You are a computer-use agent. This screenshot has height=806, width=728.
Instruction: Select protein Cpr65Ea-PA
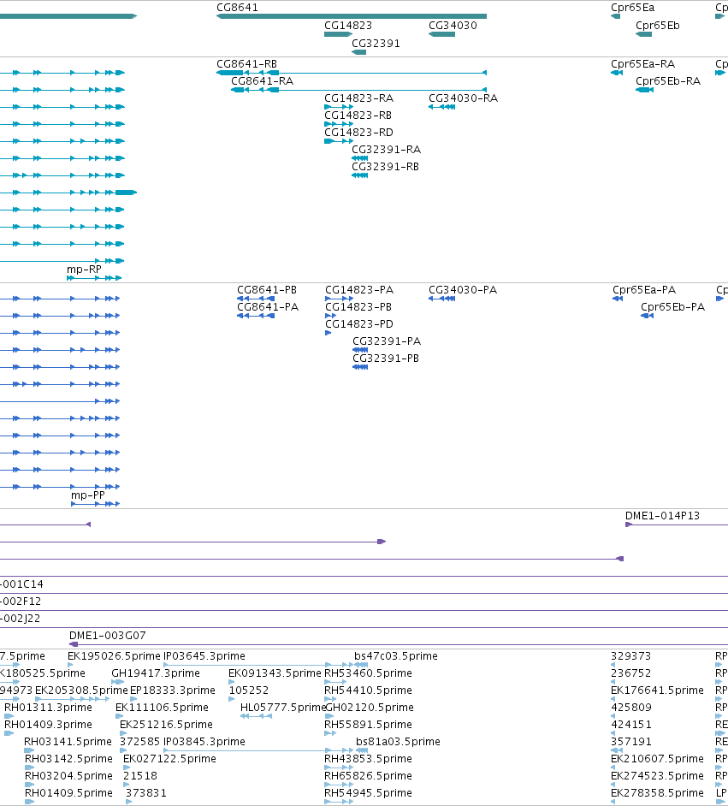point(618,299)
